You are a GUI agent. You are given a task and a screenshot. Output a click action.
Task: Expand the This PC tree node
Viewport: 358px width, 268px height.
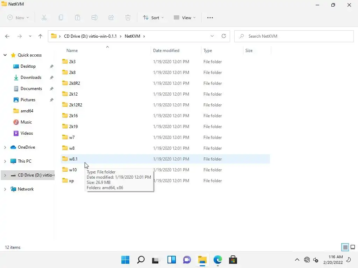coord(5,161)
